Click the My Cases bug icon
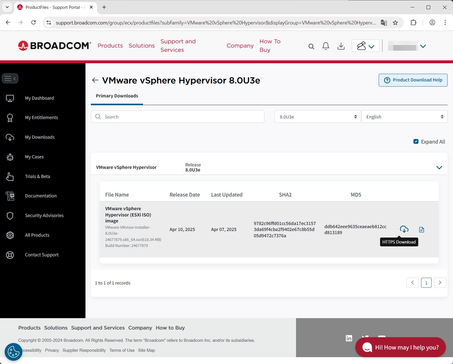The width and height of the screenshot is (453, 364). click(10, 157)
